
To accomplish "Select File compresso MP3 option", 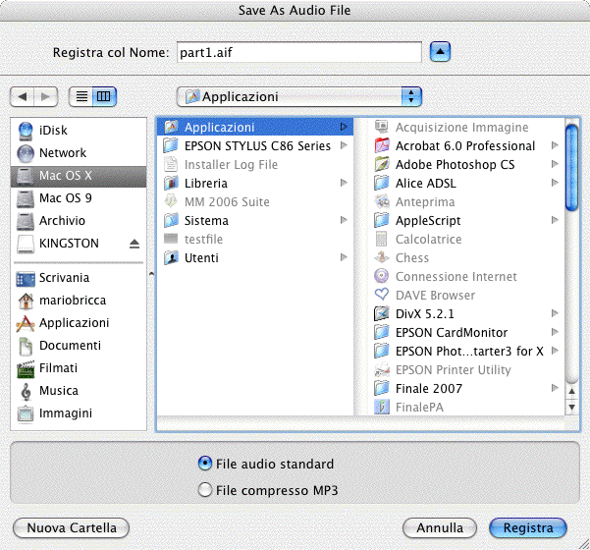I will pos(205,489).
